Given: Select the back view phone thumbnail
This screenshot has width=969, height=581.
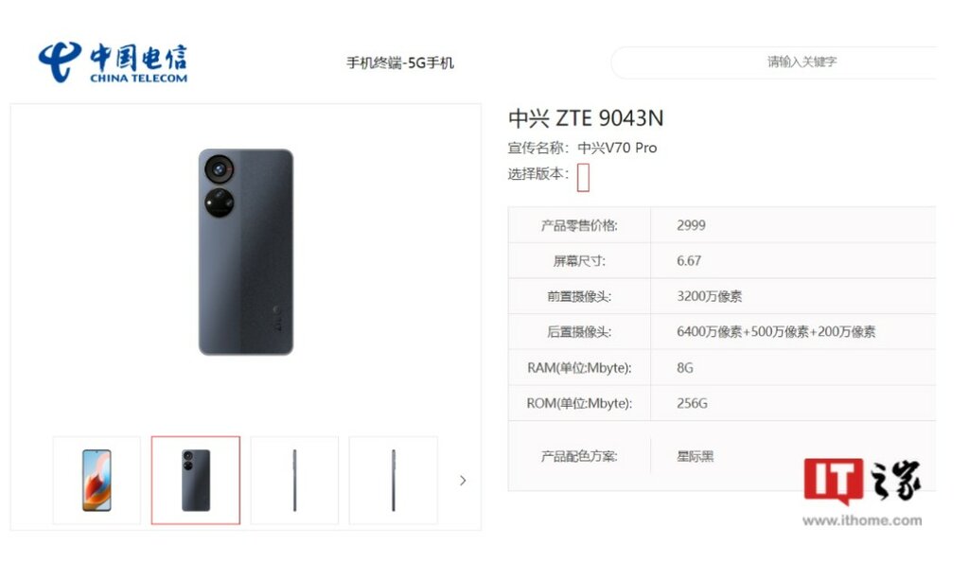Looking at the screenshot, I should click(x=196, y=481).
